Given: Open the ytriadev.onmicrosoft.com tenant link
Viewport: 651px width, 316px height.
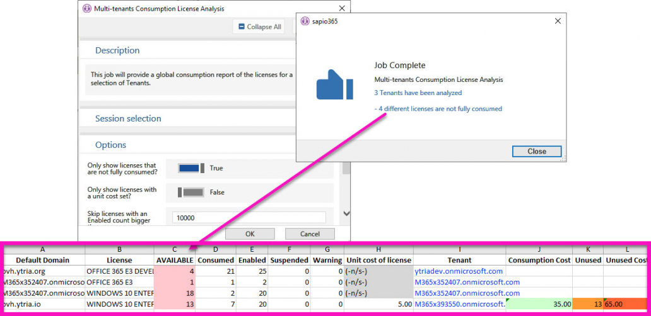Looking at the screenshot, I should (459, 271).
